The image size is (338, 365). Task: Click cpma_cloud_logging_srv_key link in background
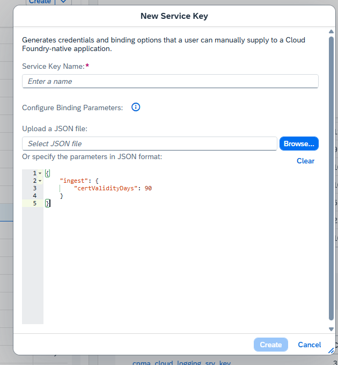click(x=181, y=363)
